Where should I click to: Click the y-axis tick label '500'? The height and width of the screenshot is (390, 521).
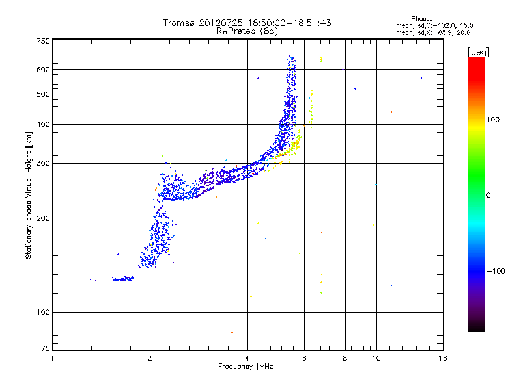tap(43, 94)
